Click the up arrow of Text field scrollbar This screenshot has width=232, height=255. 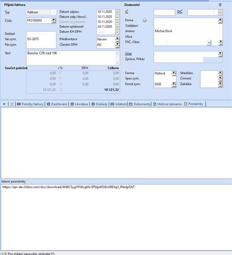click(117, 53)
